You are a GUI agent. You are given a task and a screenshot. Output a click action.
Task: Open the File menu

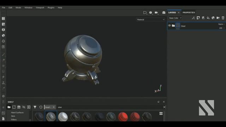tap(4, 8)
